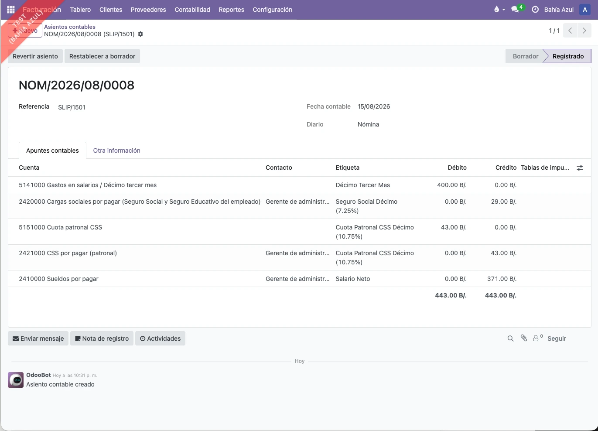Click Enviar mensaje button

(x=38, y=339)
